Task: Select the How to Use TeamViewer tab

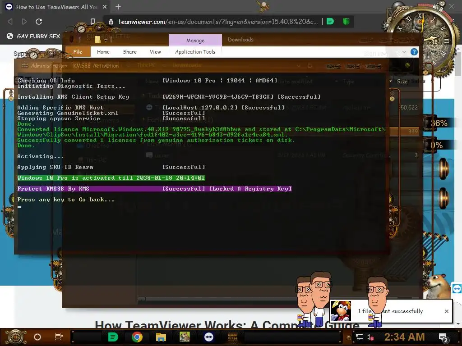Action: pos(56,7)
